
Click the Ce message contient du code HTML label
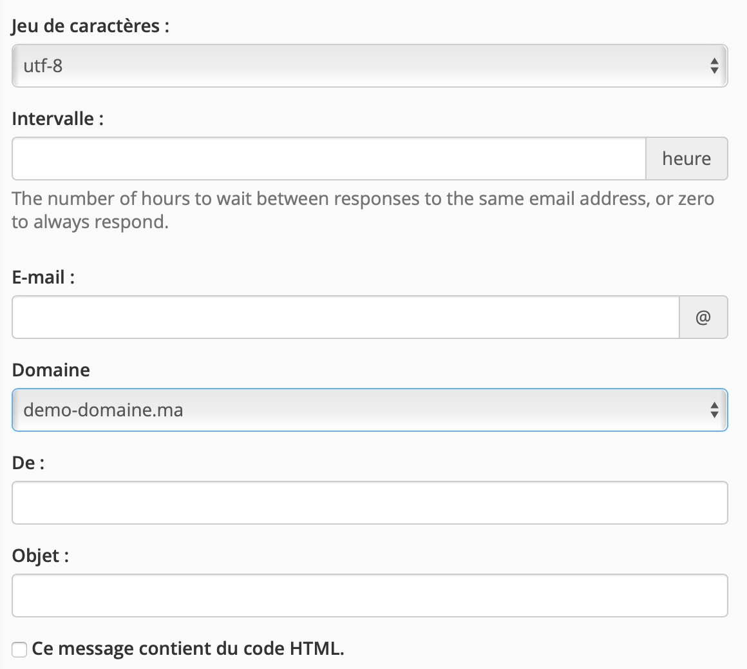[187, 649]
